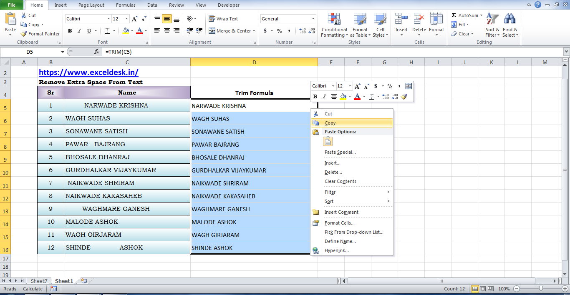Apply ribbon Fill Color bucket
The image size is (570, 295).
click(x=126, y=31)
